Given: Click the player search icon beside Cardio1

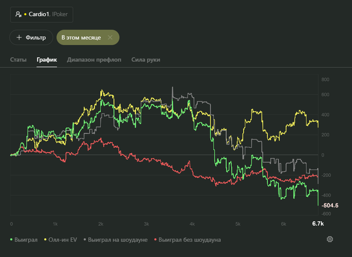Looking at the screenshot, I should (x=19, y=15).
